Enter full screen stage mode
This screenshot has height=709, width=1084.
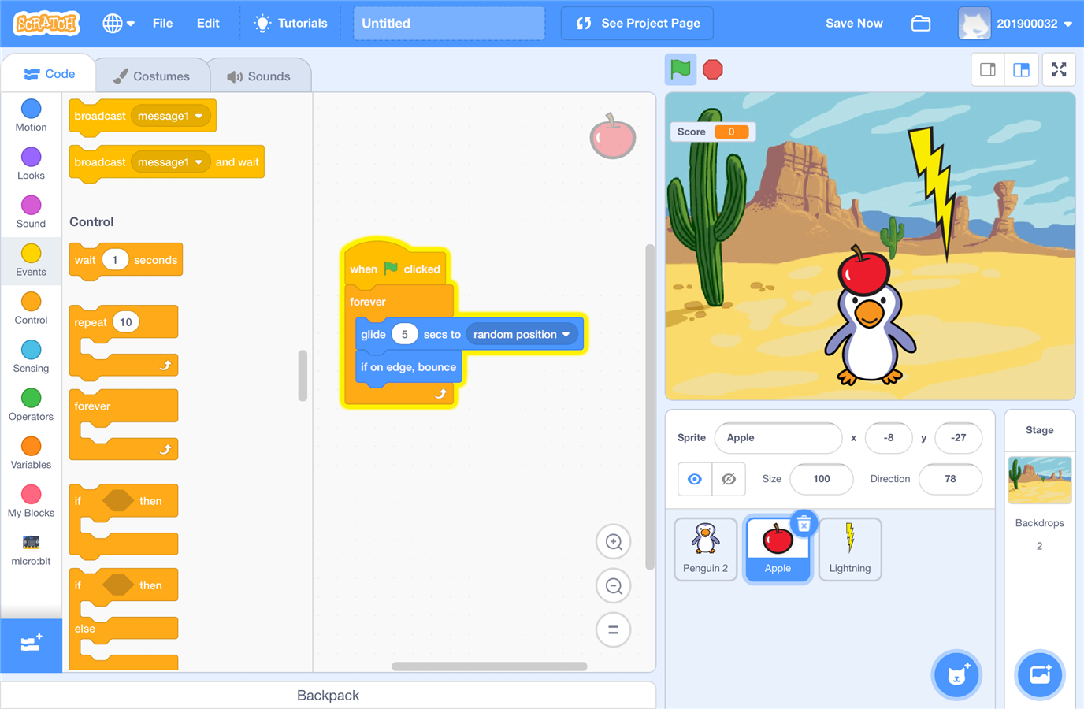point(1059,70)
